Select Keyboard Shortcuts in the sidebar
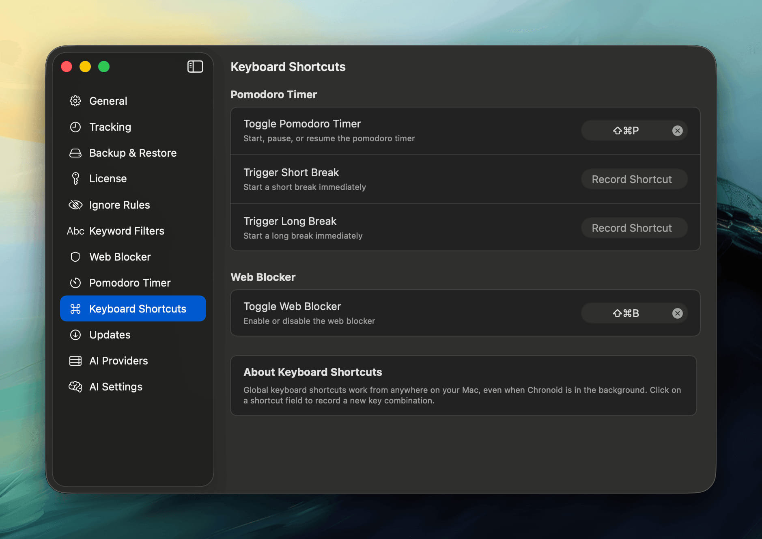Screen dimensions: 762x539 pyautogui.click(x=137, y=309)
